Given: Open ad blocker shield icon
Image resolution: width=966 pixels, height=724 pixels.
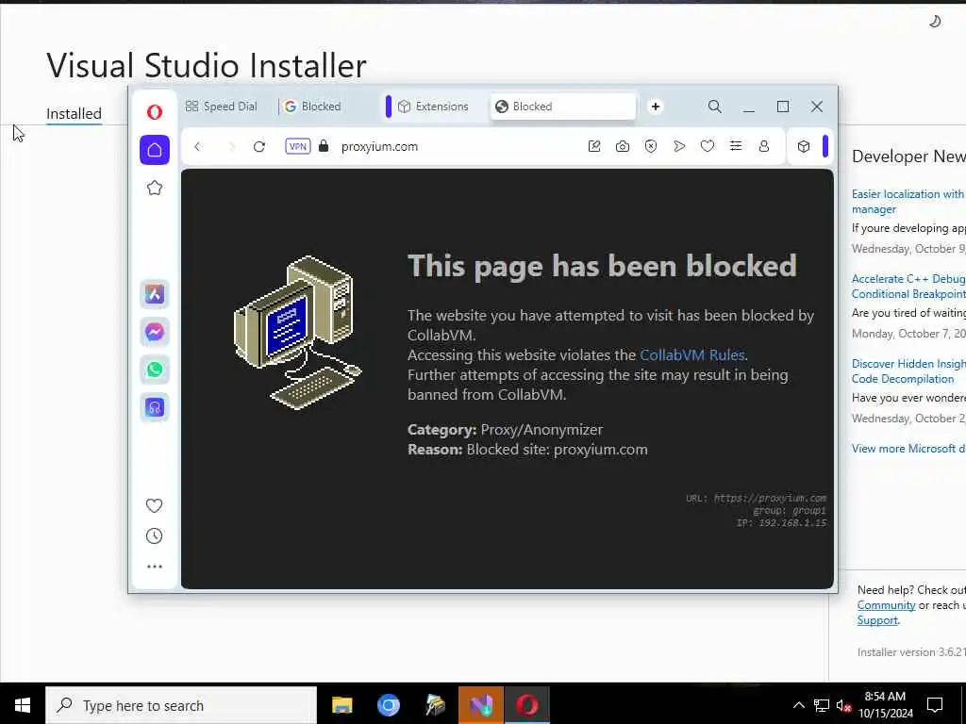Looking at the screenshot, I should click(x=651, y=146).
